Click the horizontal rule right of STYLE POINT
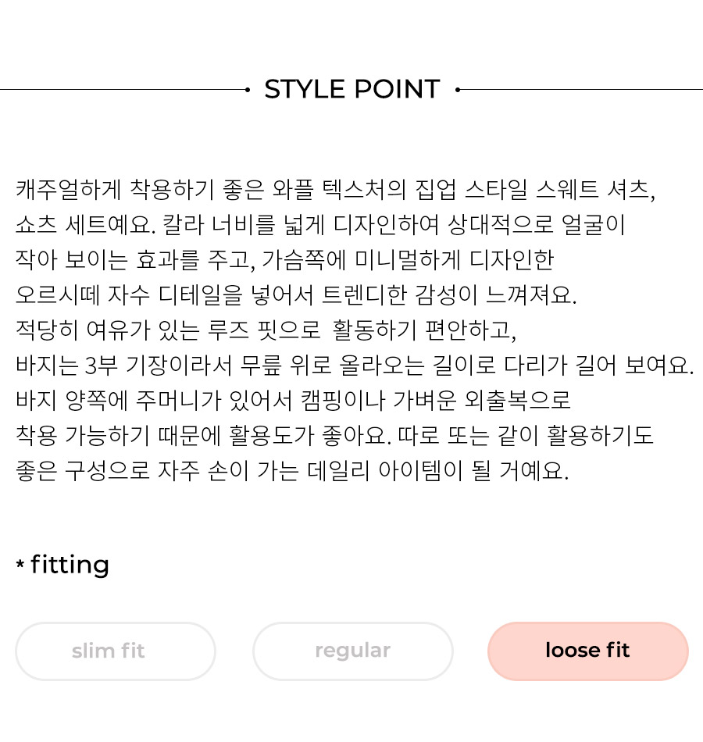Viewport: 703px width, 742px height. 581,90
